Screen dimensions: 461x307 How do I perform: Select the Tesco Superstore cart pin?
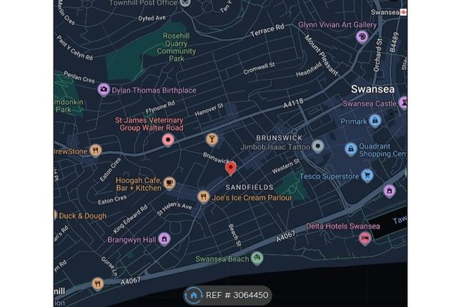(x=367, y=175)
